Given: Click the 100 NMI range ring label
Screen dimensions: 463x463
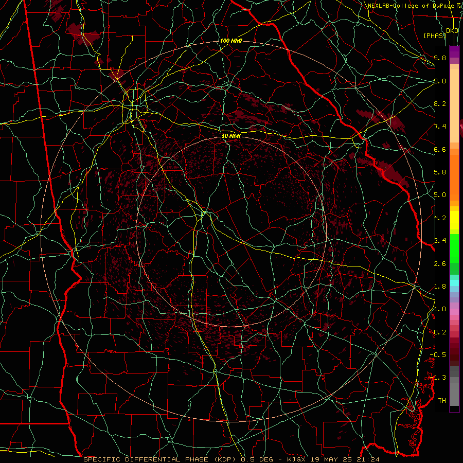Looking at the screenshot, I should 231,41.
